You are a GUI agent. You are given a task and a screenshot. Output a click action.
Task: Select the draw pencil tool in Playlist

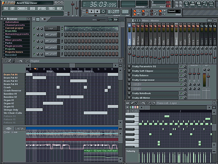tap(10, 61)
